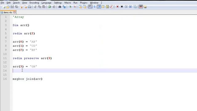Save the current recorded macro icon

(x=135, y=7)
